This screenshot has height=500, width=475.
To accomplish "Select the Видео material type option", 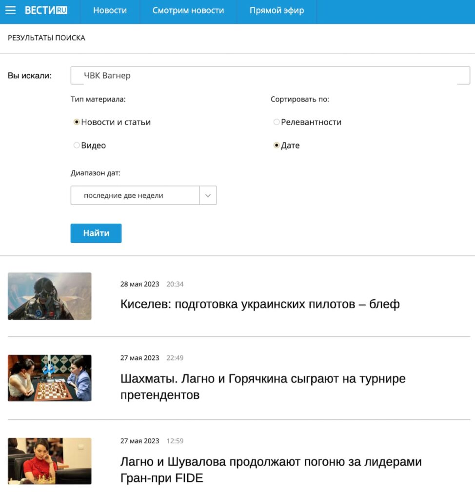I will click(77, 146).
